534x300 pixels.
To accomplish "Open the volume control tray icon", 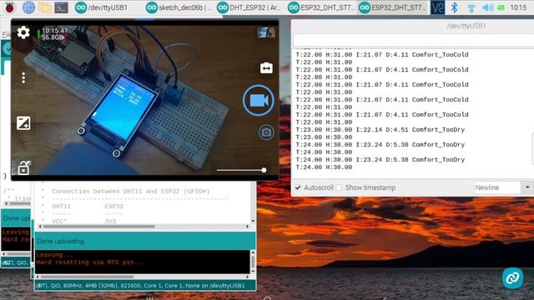I will 487,7.
